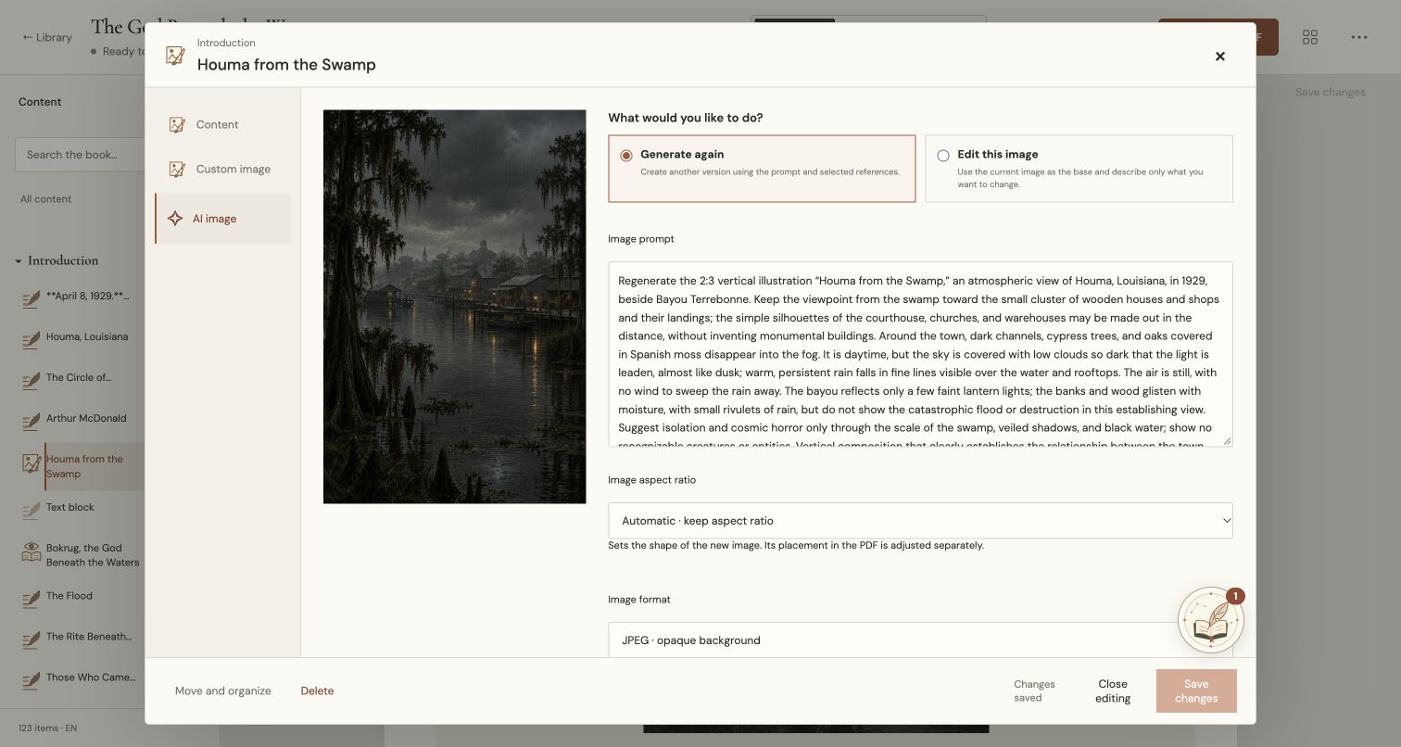Open the three-dots more menu
This screenshot has width=1401, height=747.
[x=1358, y=37]
